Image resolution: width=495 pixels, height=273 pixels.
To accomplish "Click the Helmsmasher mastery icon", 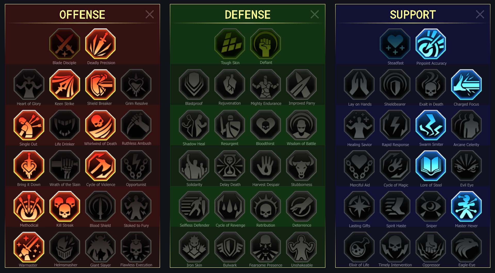I will [64, 247].
